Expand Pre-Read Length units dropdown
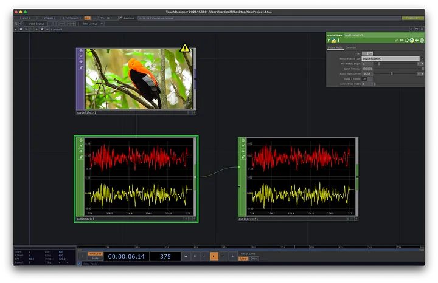This screenshot has width=438, height=283. tap(421, 64)
